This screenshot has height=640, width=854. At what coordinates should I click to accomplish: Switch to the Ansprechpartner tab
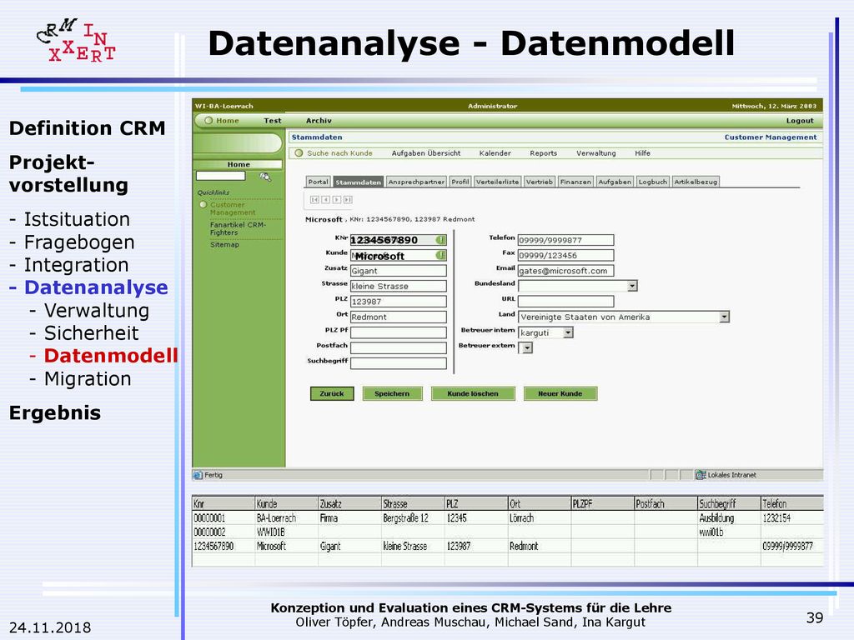click(x=416, y=182)
